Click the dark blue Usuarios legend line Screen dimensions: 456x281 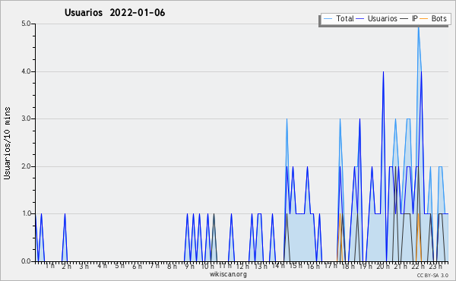pos(360,19)
